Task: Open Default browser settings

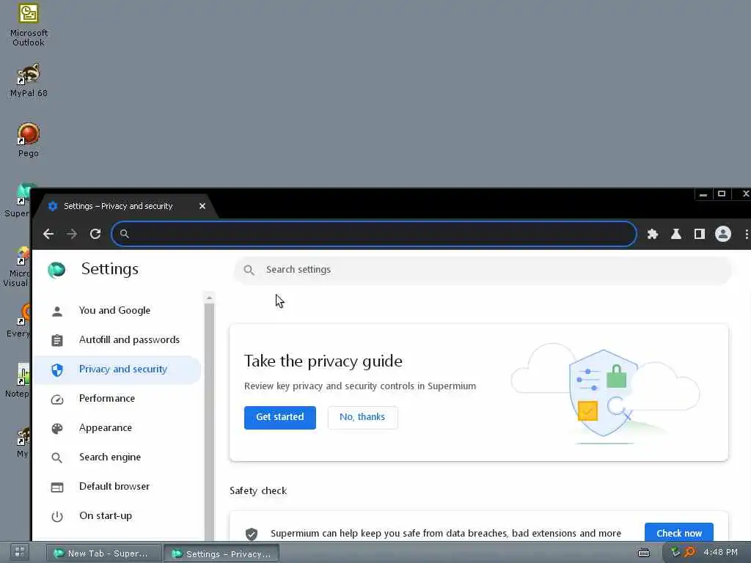Action: pyautogui.click(x=116, y=487)
